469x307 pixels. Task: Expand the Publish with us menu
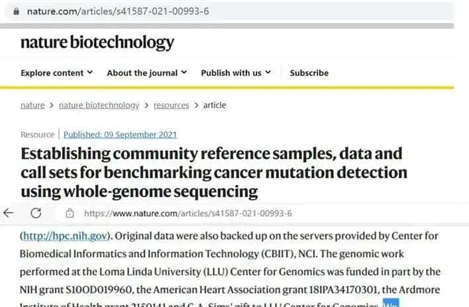coord(235,73)
